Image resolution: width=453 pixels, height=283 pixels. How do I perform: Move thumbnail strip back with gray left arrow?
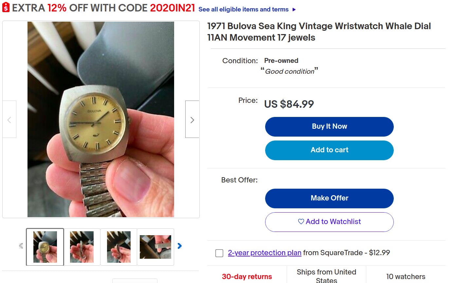coord(21,246)
